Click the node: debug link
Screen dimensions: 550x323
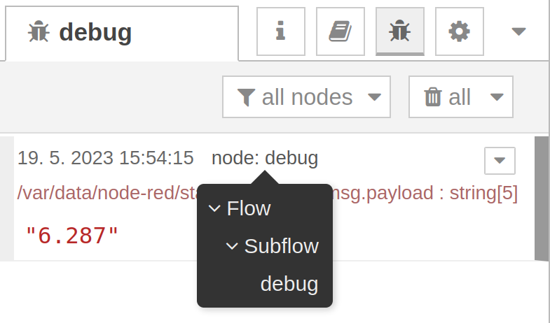[265, 158]
